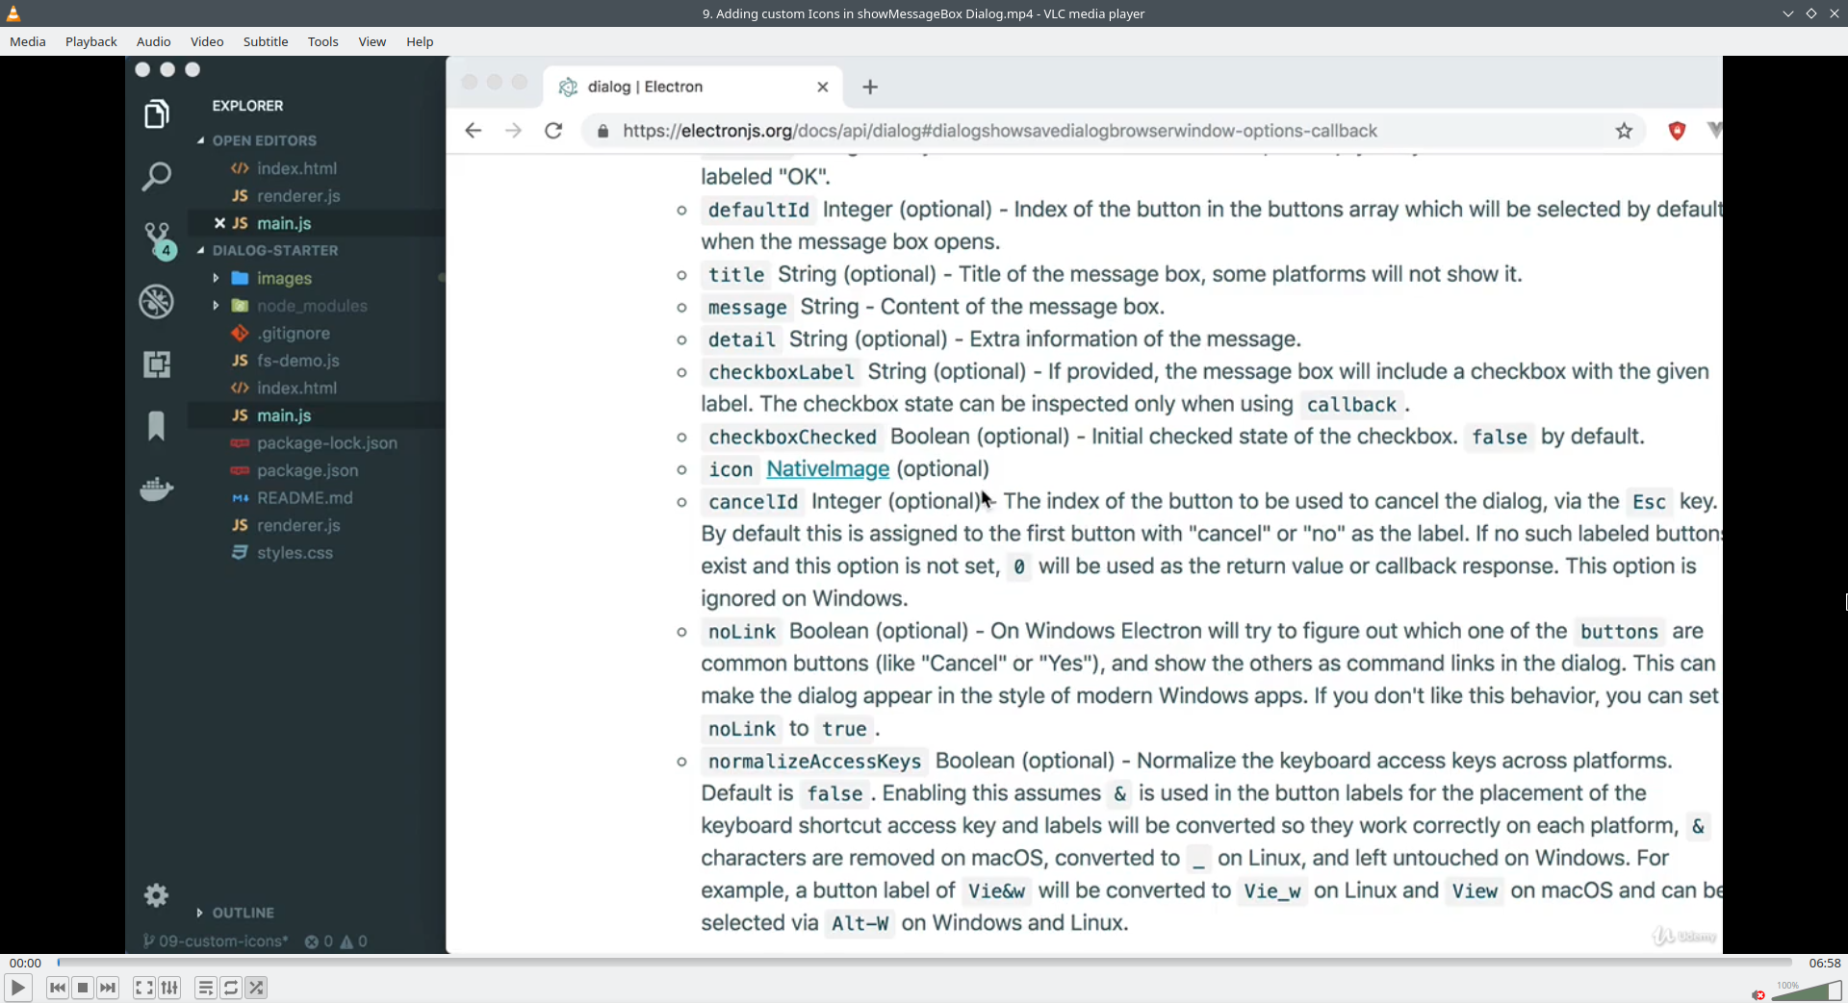Toggle loop mode in VLC
This screenshot has height=1003, width=1848.
pyautogui.click(x=231, y=988)
